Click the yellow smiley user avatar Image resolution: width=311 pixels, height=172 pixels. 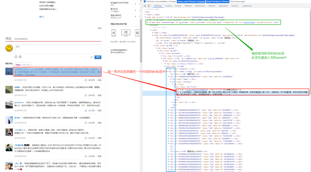[9, 48]
